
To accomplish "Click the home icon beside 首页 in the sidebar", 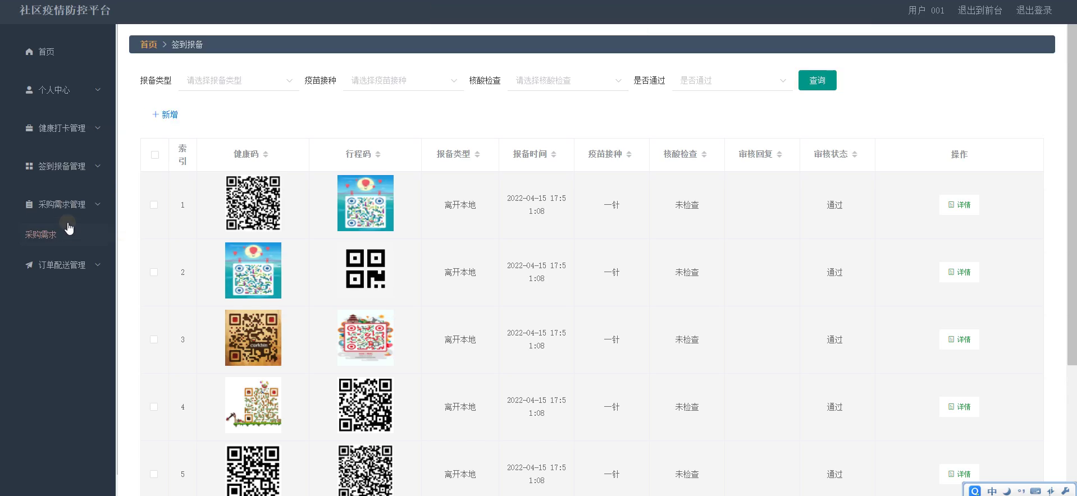I will coord(29,52).
